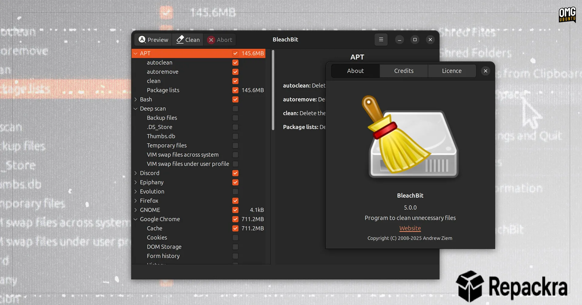This screenshot has height=305, width=582.
Task: Uncheck the autoremove checkbox
Action: [x=235, y=72]
